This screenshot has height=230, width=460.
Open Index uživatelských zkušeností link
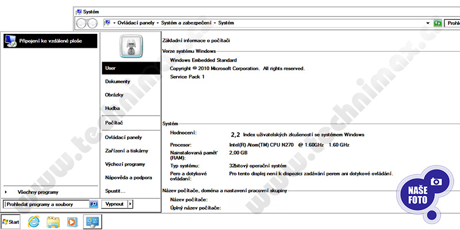click(304, 135)
